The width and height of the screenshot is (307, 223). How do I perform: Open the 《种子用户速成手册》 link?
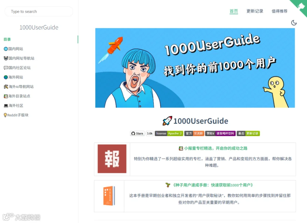213,185
